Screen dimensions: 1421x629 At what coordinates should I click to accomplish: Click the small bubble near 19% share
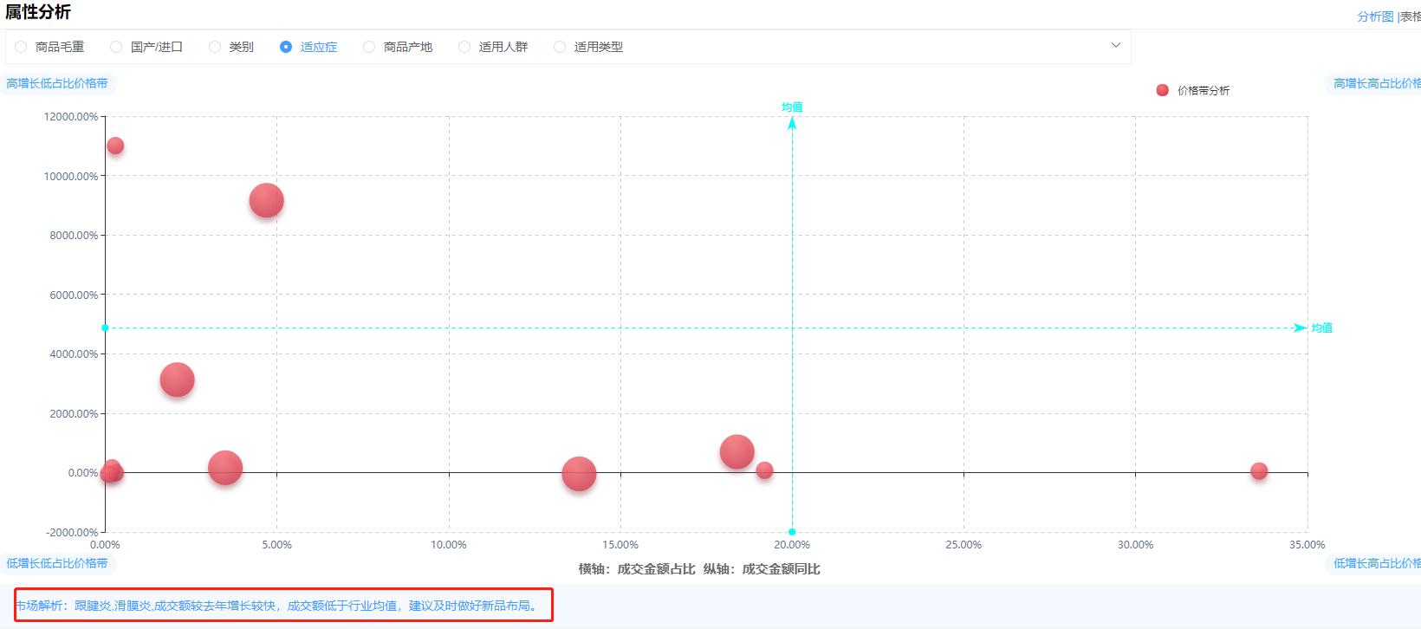point(764,470)
